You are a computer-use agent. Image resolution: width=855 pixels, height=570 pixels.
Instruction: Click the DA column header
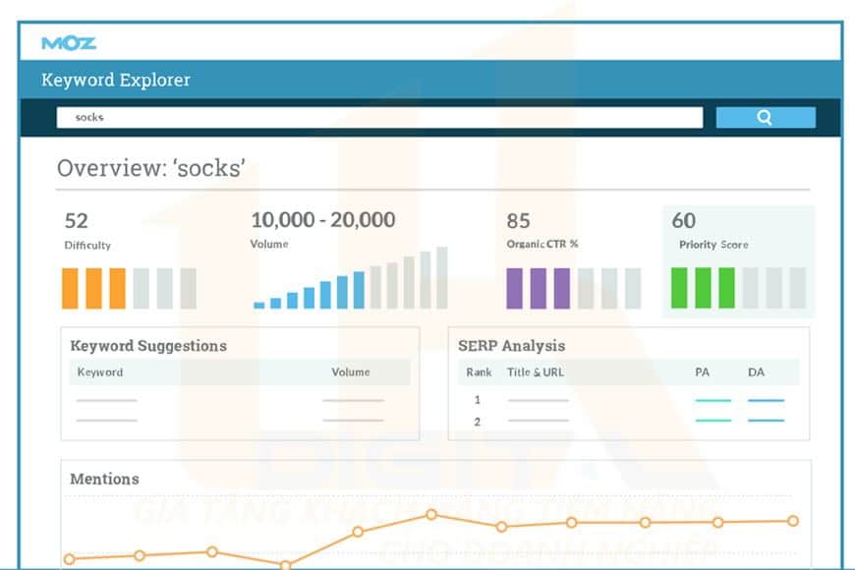point(756,372)
